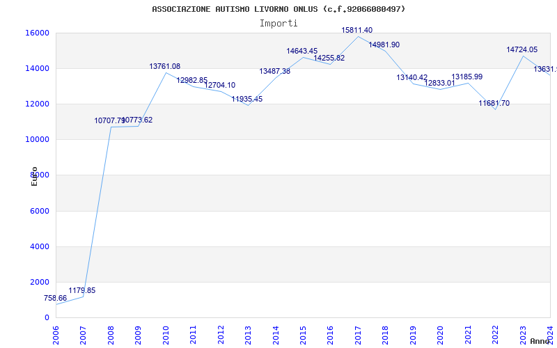
Task: Click y-axis tick 10000
Action: point(37,140)
